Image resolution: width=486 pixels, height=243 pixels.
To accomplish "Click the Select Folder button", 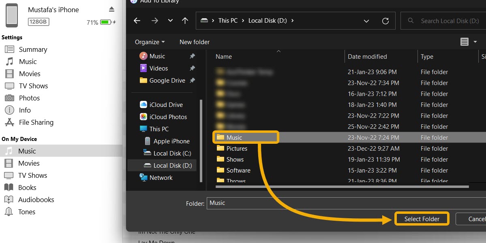I will pos(422,219).
